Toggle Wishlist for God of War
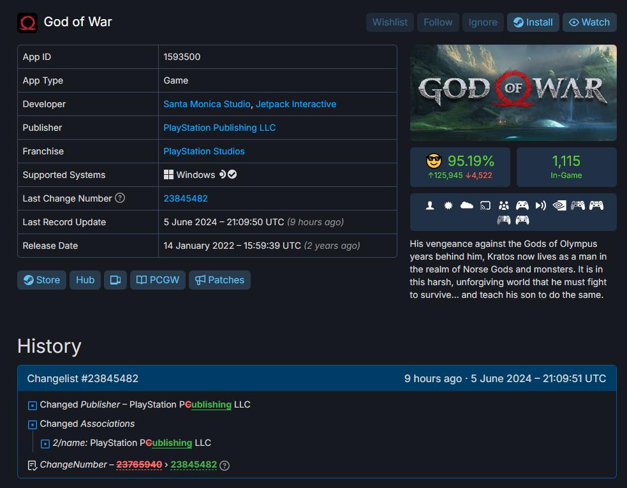The width and height of the screenshot is (627, 488). pos(390,22)
